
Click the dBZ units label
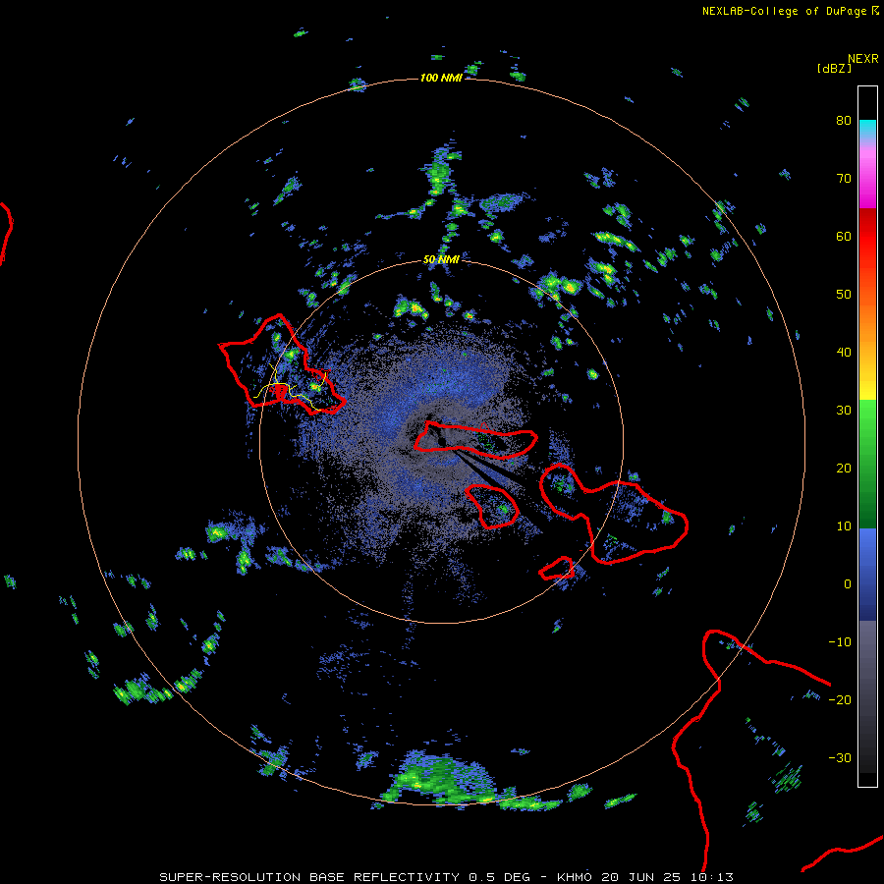click(834, 69)
